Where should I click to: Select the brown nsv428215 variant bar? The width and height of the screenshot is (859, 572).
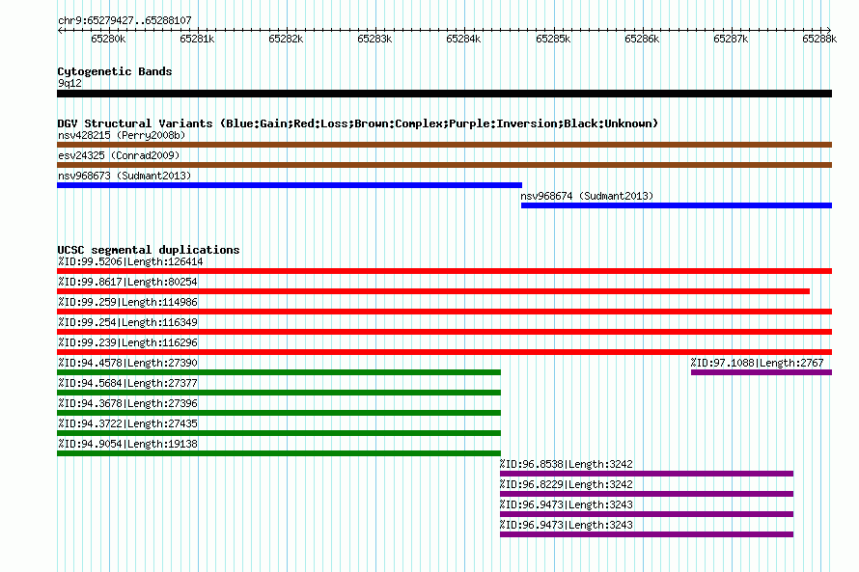pos(444,145)
